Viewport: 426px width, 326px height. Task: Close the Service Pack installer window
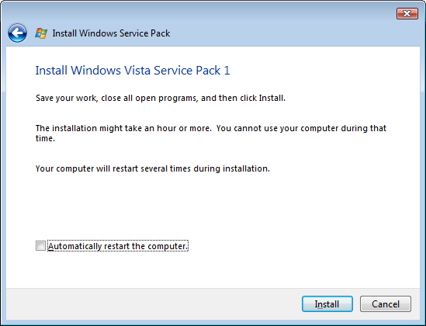point(407,14)
